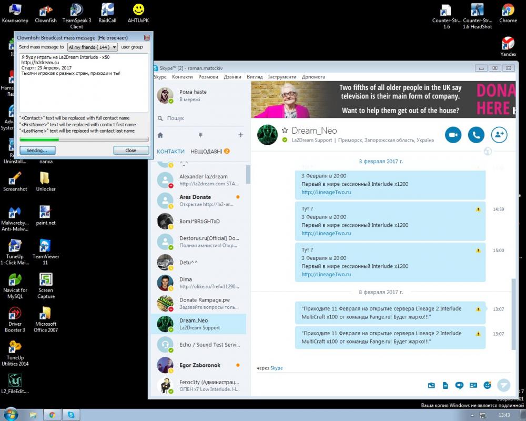Viewport: 526px width, 421px height.
Task: Switch to the НЕЩОДАВНІ tab
Action: click(x=206, y=152)
